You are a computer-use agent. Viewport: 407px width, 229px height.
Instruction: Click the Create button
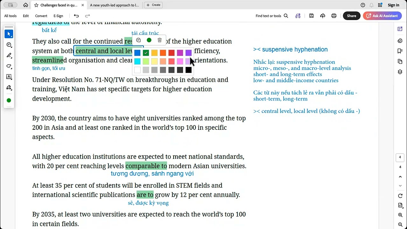[x=153, y=5]
